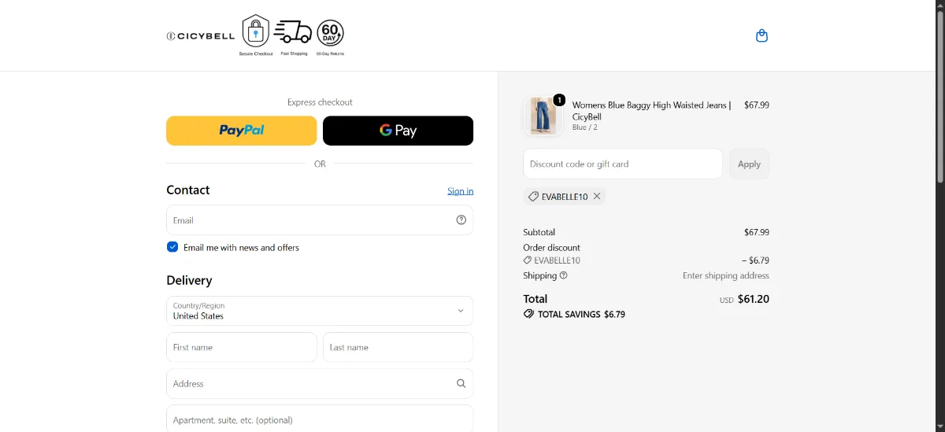Click the Secure Checkout padlock badge

(x=256, y=35)
